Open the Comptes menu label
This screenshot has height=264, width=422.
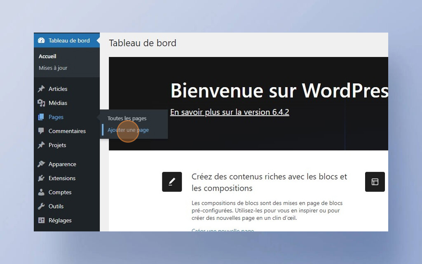coord(60,192)
